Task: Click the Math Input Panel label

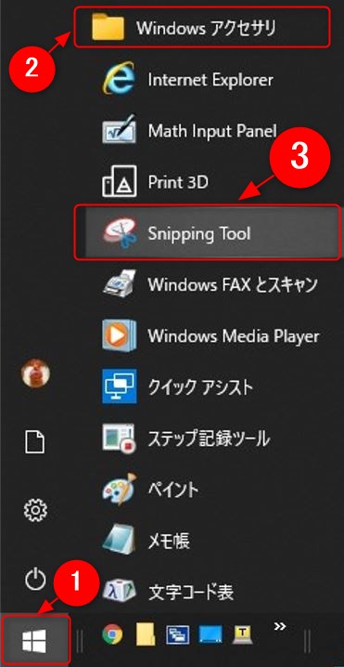Action: (x=212, y=131)
